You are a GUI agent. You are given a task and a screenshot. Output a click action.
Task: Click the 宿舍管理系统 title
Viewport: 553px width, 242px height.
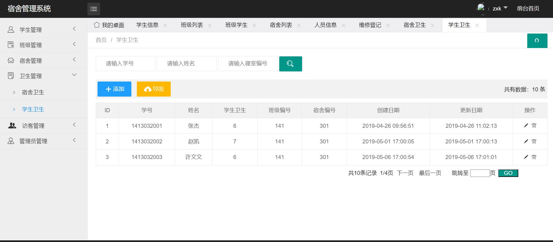coord(29,9)
